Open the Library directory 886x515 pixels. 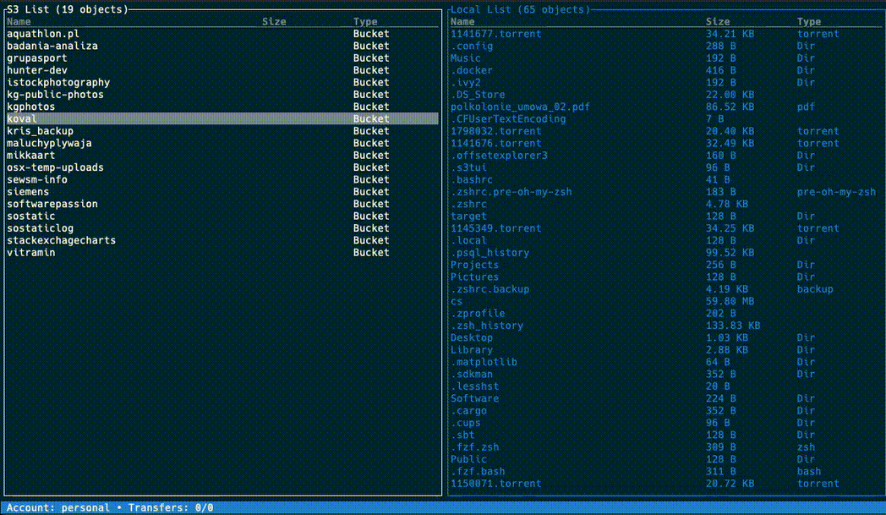click(x=471, y=350)
